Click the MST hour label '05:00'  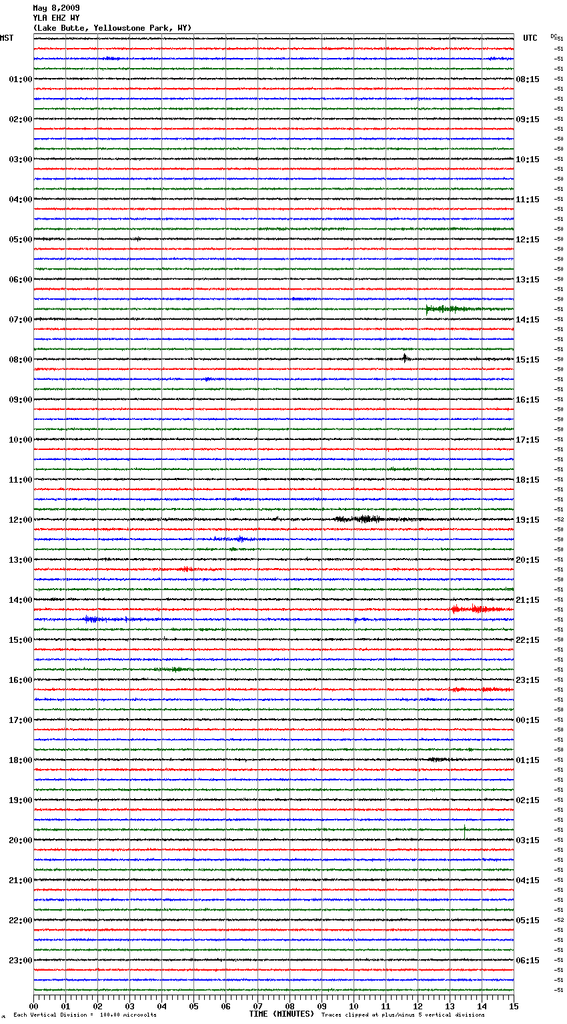[x=21, y=240]
